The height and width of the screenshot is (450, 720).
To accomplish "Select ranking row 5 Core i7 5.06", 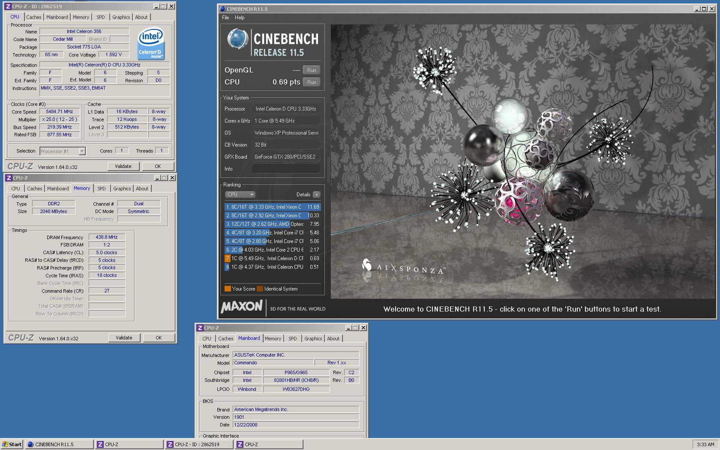I will [x=273, y=241].
